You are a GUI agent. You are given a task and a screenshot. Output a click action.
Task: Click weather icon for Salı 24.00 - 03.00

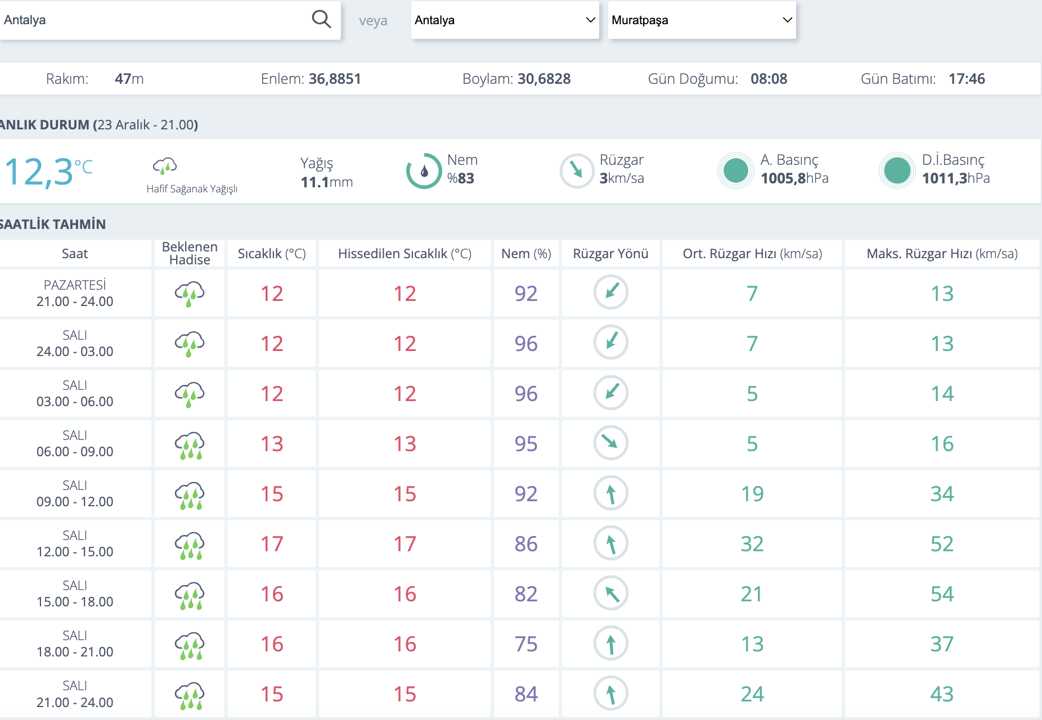[190, 344]
